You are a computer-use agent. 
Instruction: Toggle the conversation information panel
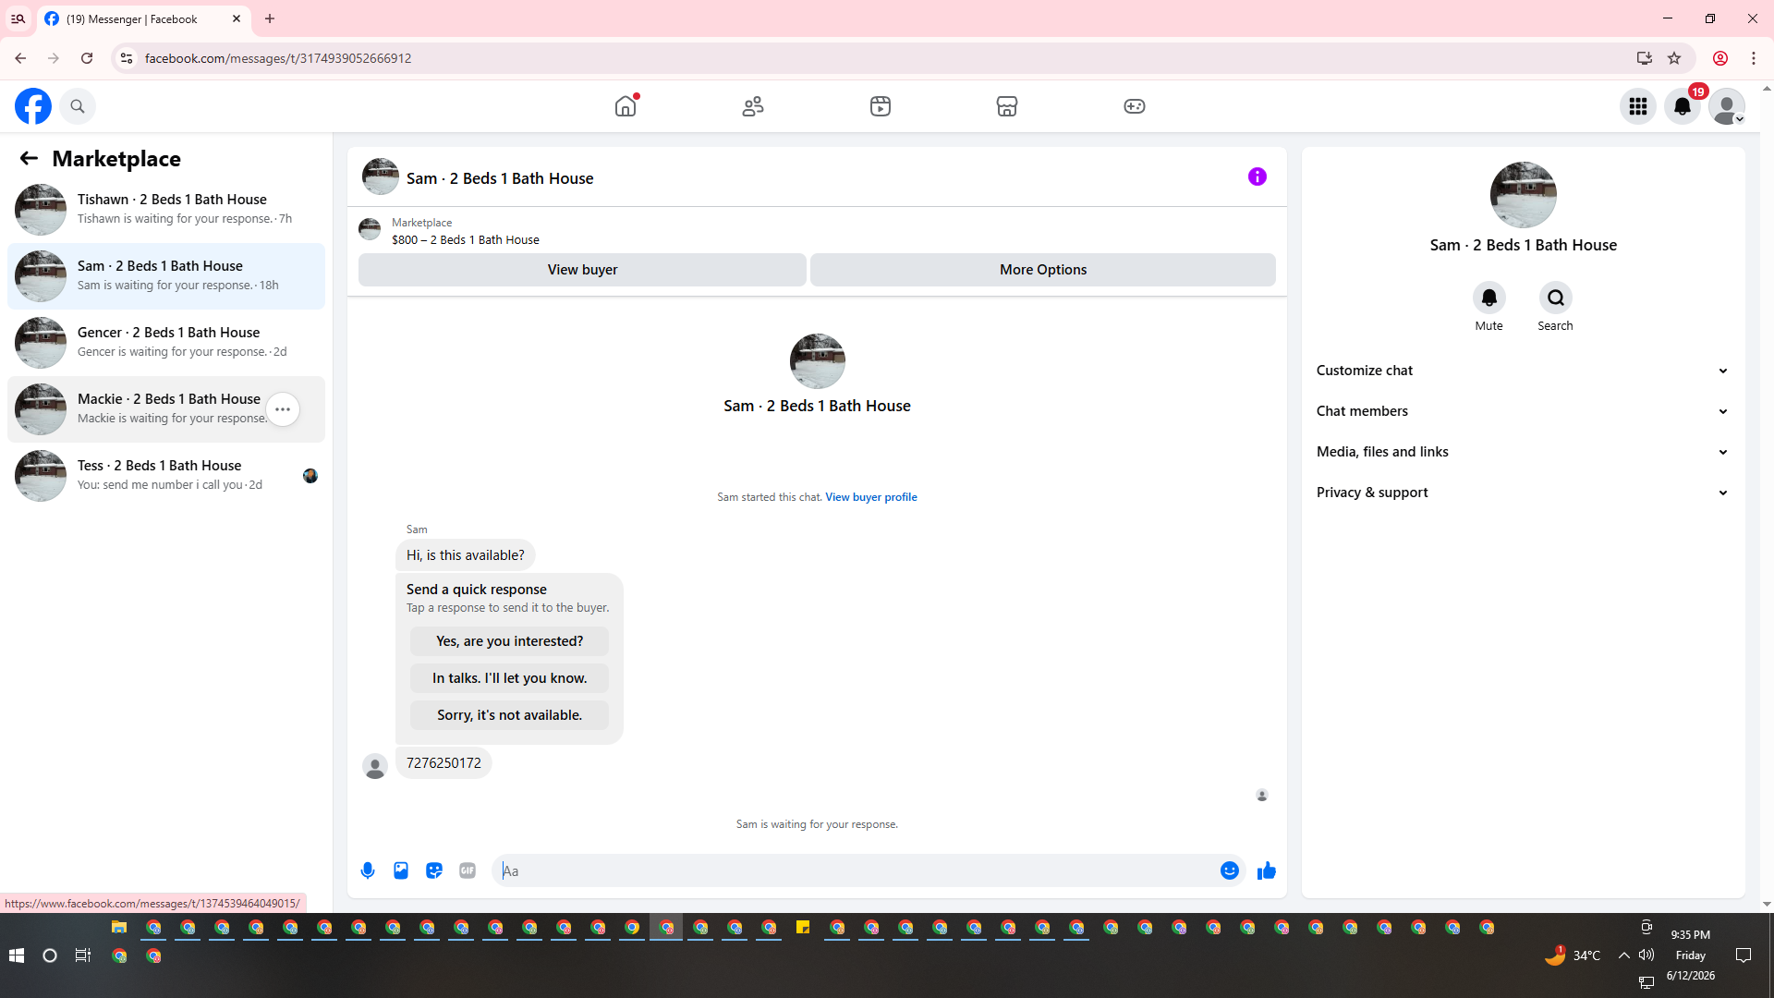click(x=1258, y=176)
